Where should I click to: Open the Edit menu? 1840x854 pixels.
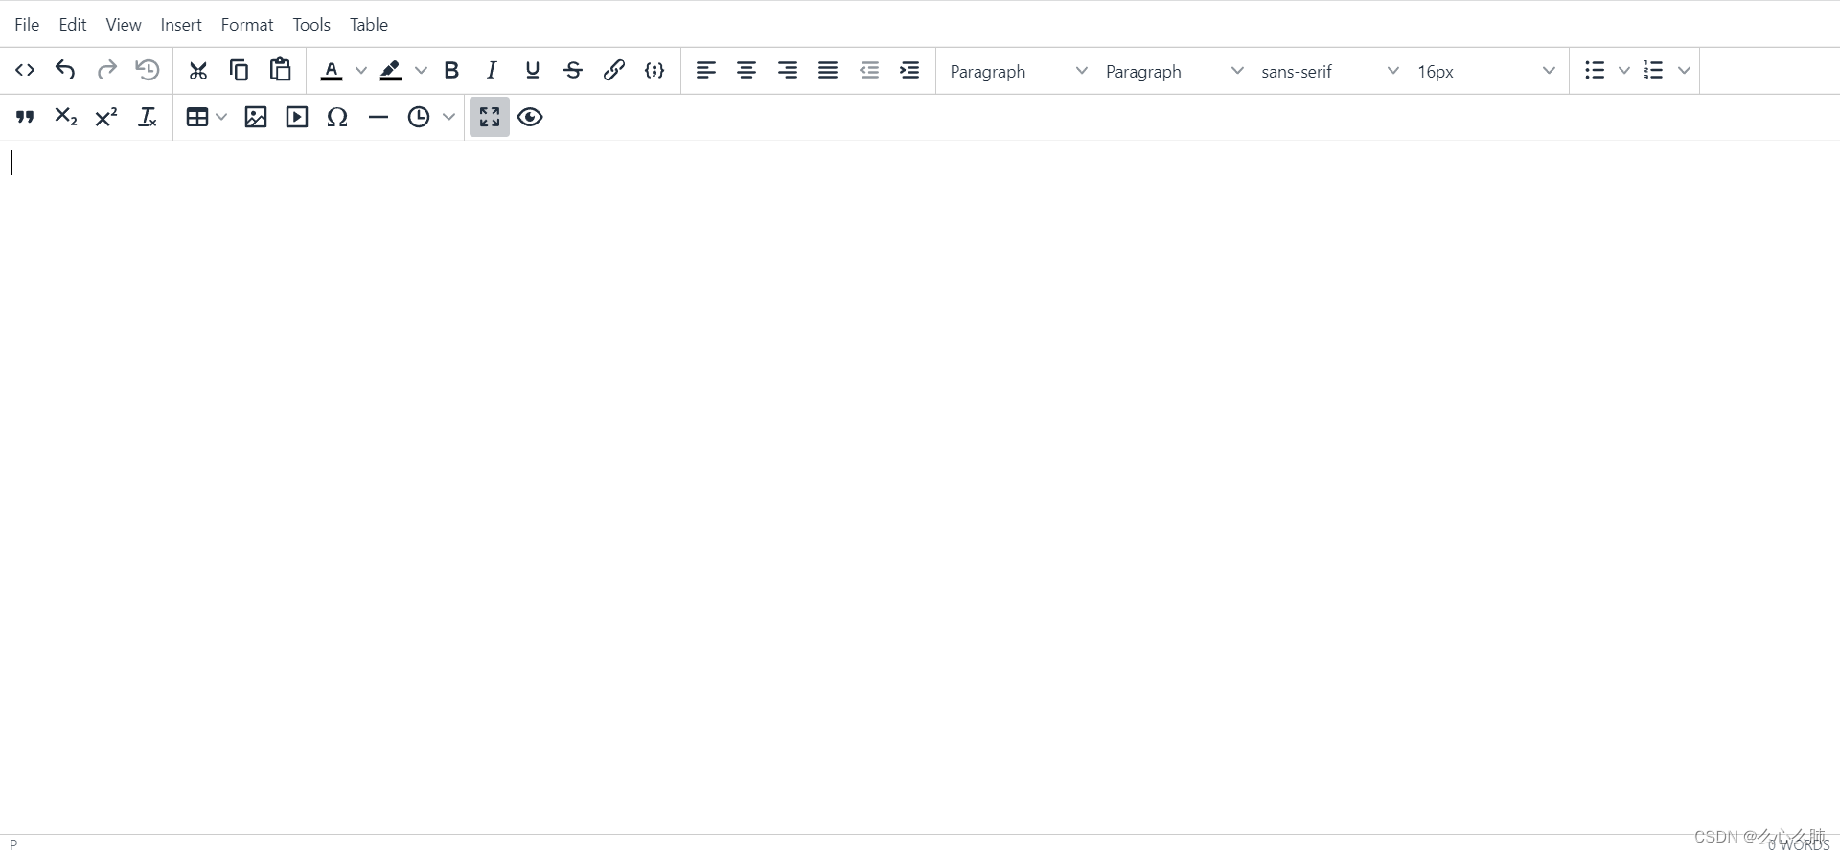coord(73,25)
